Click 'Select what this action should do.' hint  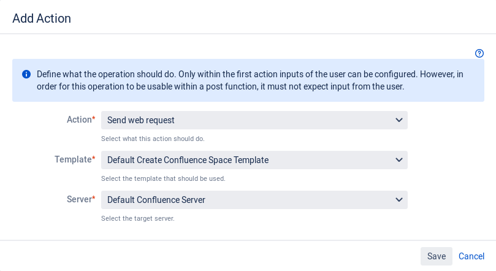[153, 139]
